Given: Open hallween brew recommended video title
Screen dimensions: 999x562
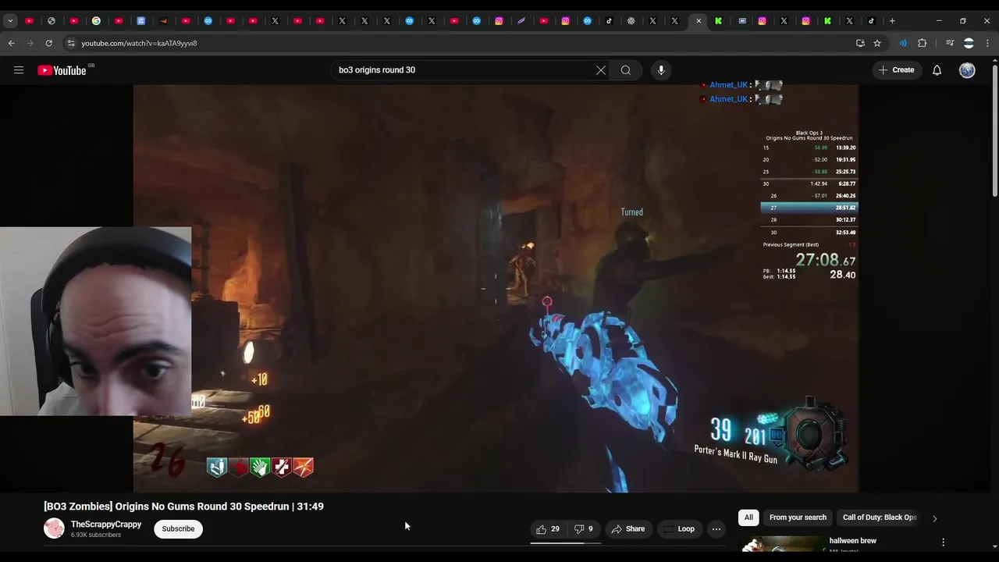Looking at the screenshot, I should point(852,541).
